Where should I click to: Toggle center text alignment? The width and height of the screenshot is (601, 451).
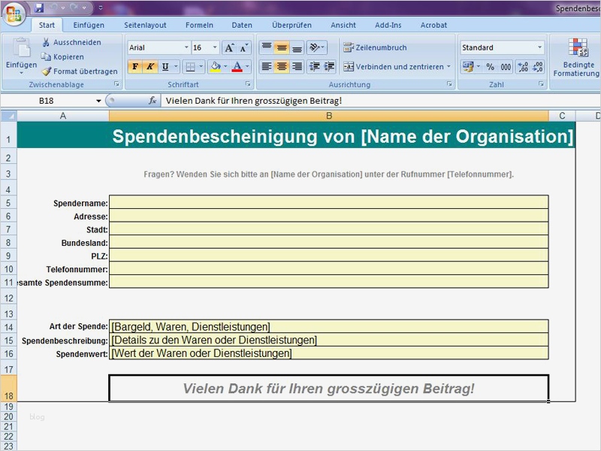(280, 66)
